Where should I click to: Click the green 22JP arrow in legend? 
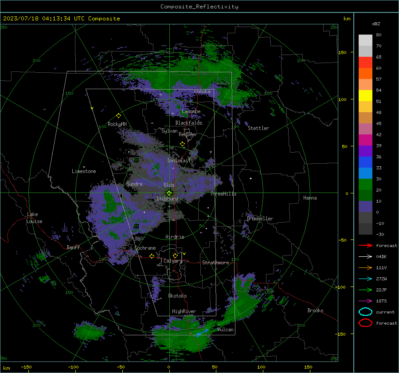[365, 290]
